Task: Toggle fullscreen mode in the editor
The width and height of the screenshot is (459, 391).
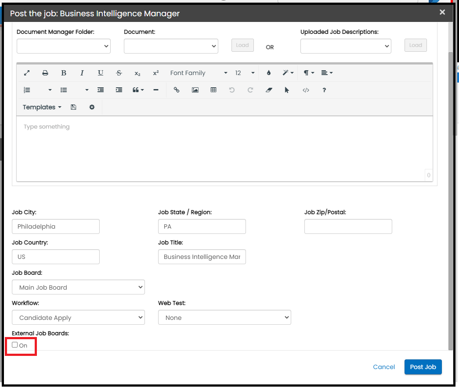Action: coord(27,73)
